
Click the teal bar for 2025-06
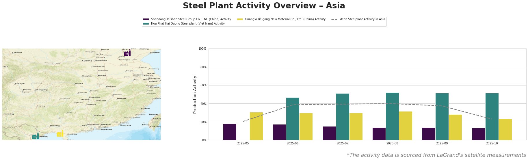tap(293, 119)
